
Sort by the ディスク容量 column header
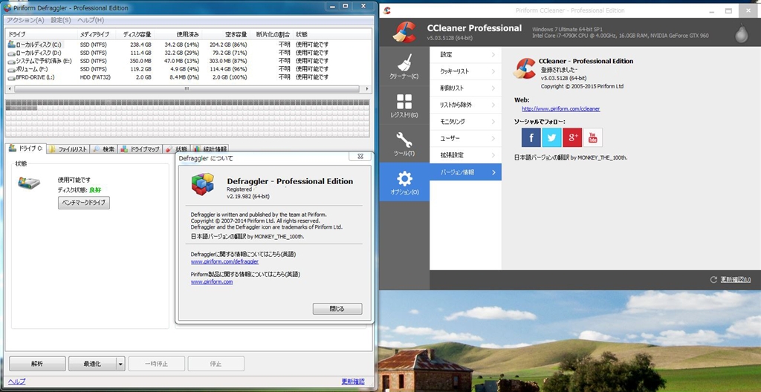[x=135, y=34]
